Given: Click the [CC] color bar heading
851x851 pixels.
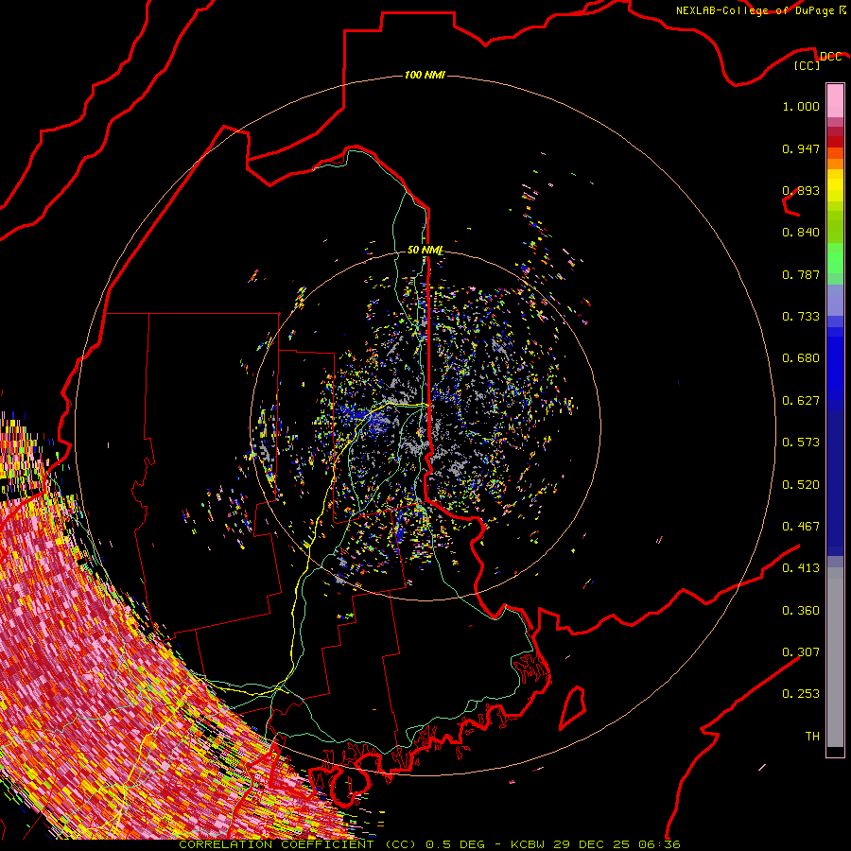Looking at the screenshot, I should click(x=807, y=65).
